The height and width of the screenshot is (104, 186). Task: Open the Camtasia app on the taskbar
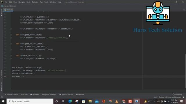point(130,101)
